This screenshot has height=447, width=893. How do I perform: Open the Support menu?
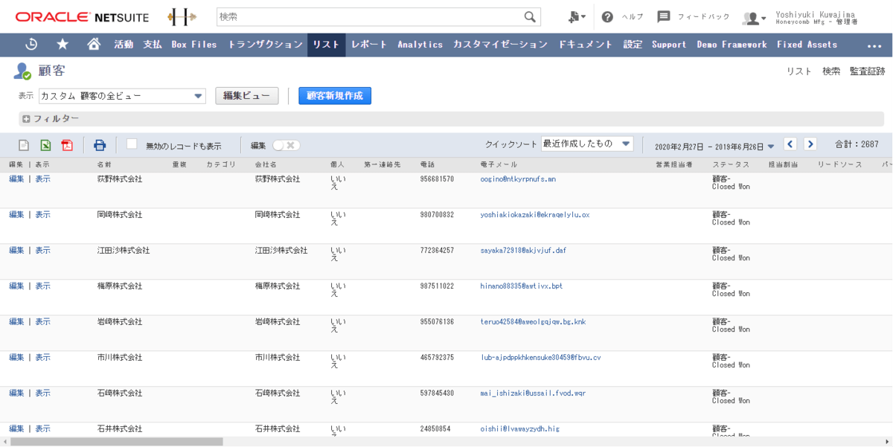click(669, 45)
